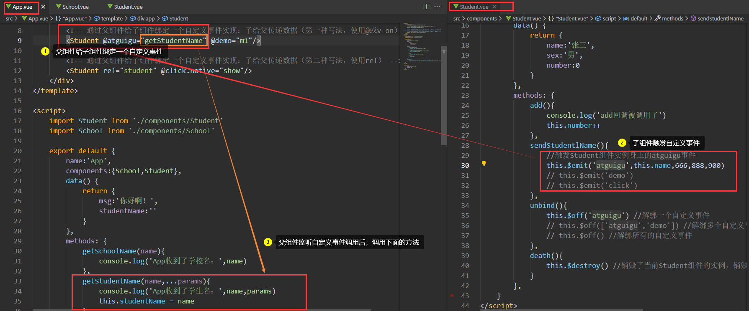The width and height of the screenshot is (749, 311).
Task: Click "studentName:''" in App.vue data
Action: (127, 211)
